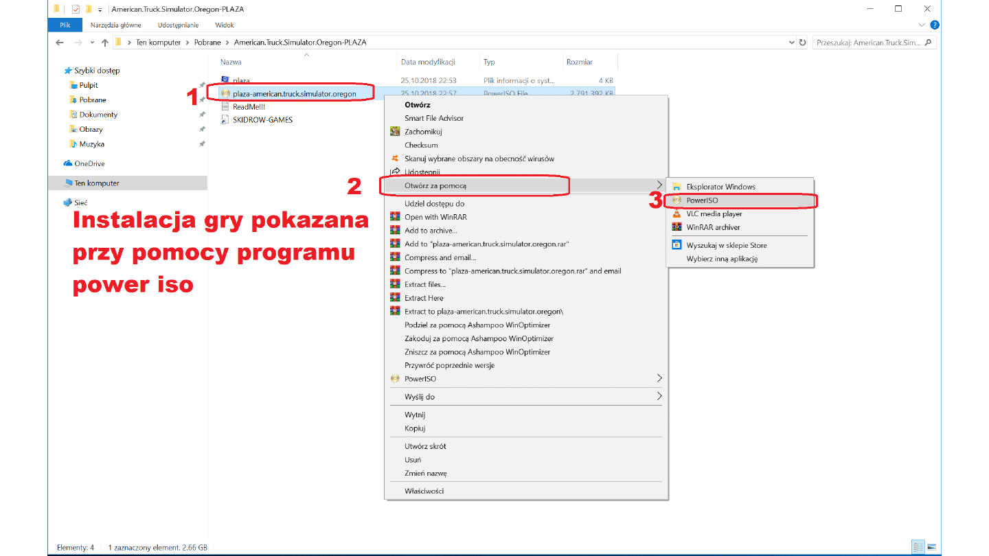
Task: Expand the PowerISO submenu arrow
Action: click(659, 378)
